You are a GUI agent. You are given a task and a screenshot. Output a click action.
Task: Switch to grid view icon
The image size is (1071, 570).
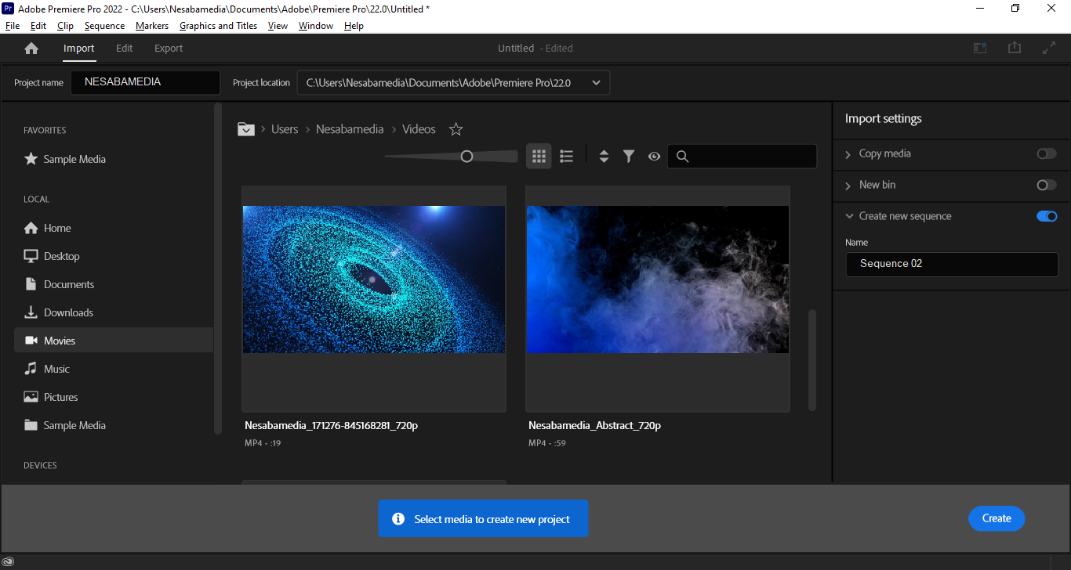539,157
